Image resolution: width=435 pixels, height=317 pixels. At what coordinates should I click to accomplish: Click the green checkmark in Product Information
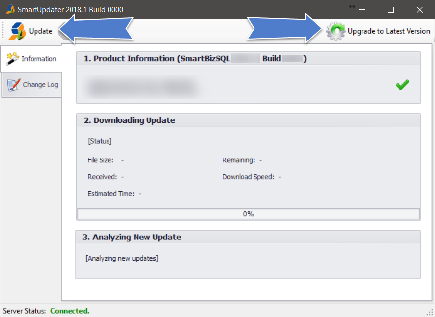pos(402,85)
